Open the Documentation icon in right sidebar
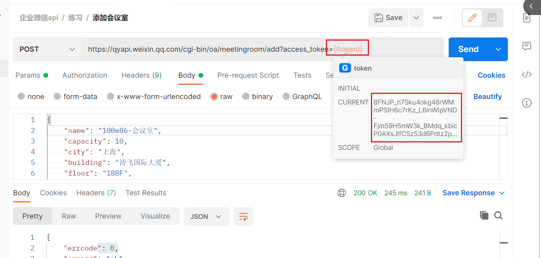Screen dimensions: 541x258 (527, 18)
